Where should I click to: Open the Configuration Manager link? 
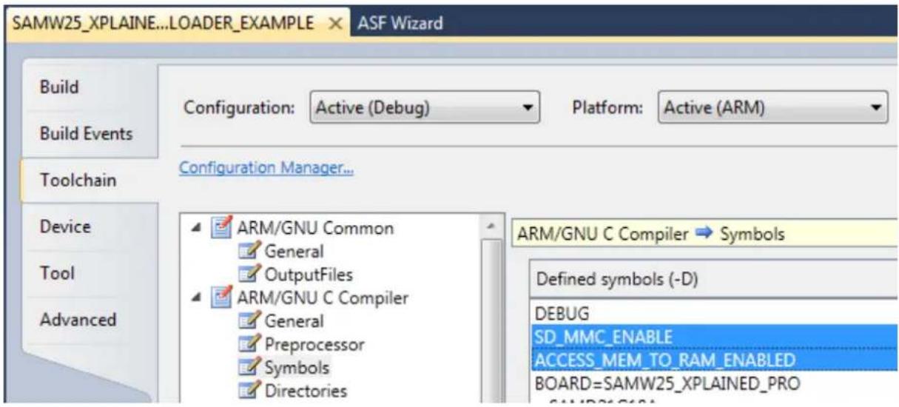pos(266,168)
